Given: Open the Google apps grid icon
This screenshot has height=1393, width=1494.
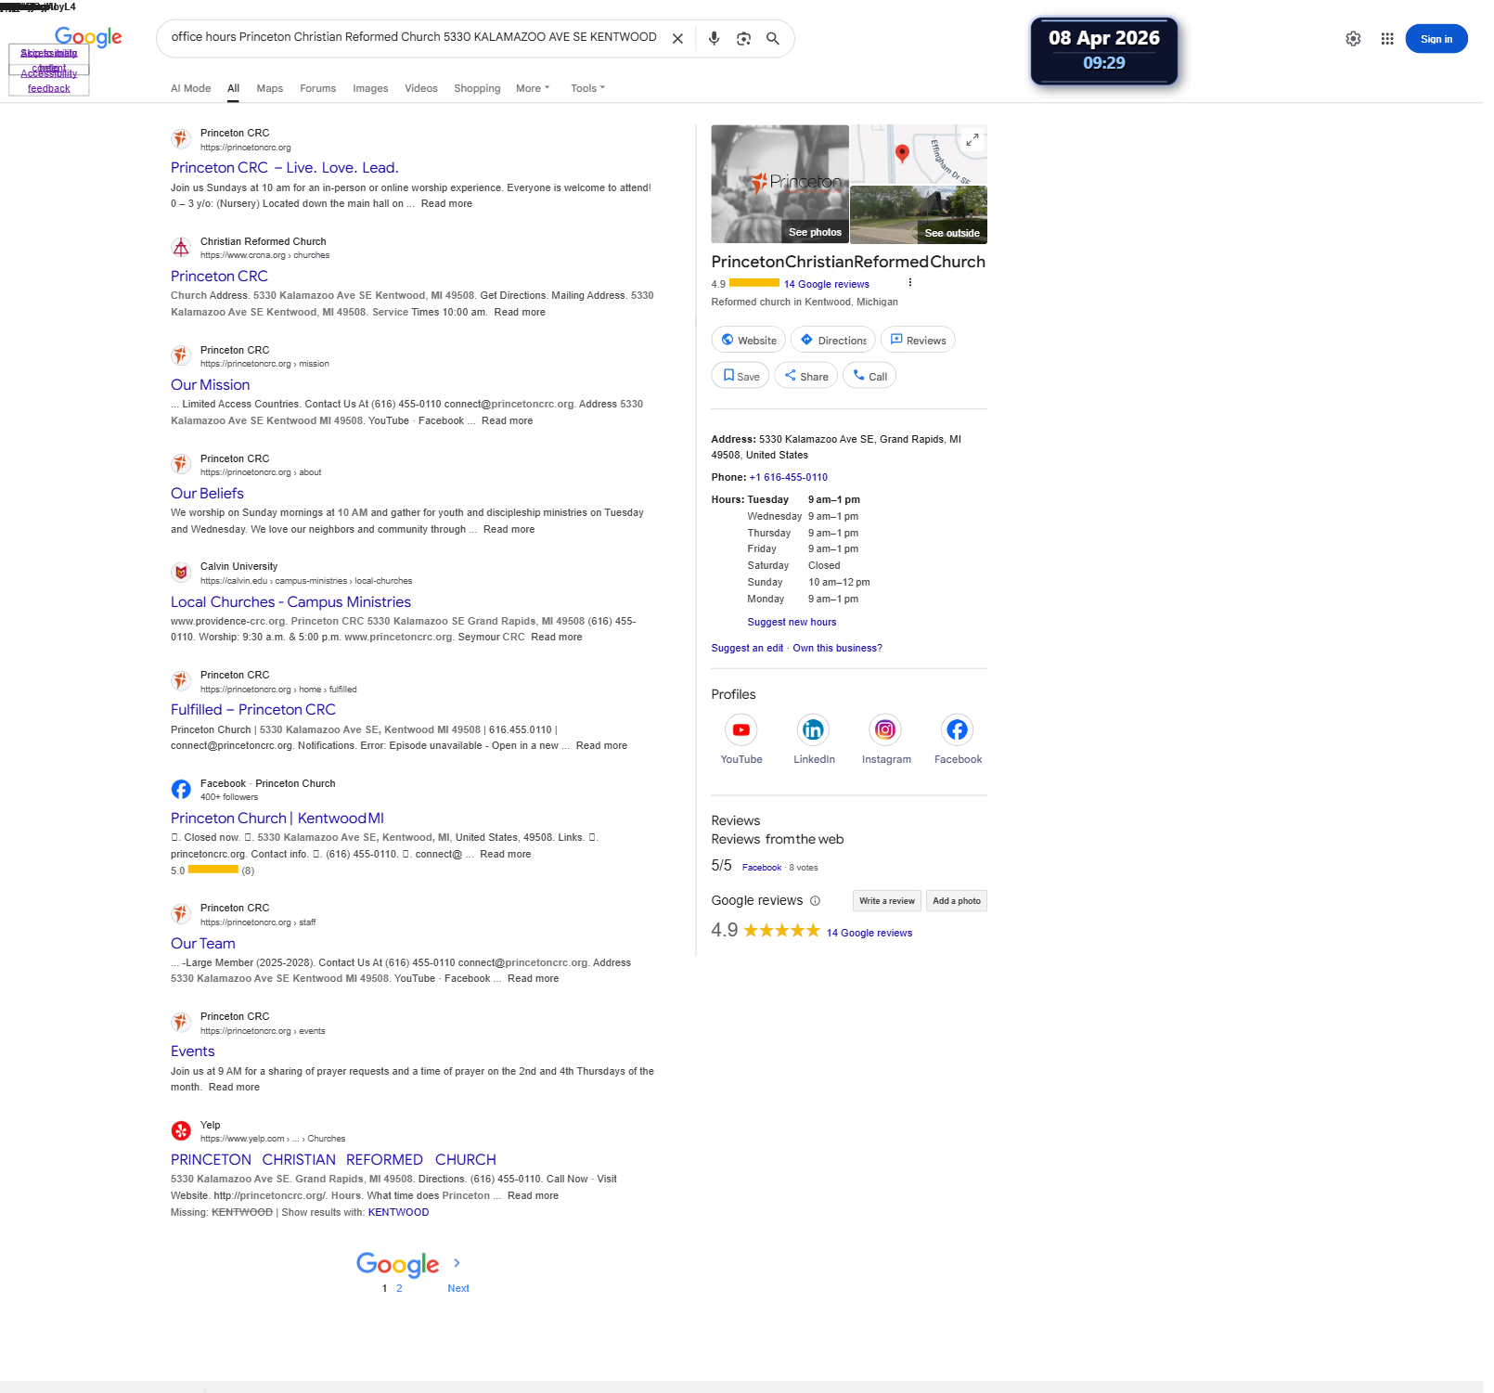Looking at the screenshot, I should (1387, 39).
